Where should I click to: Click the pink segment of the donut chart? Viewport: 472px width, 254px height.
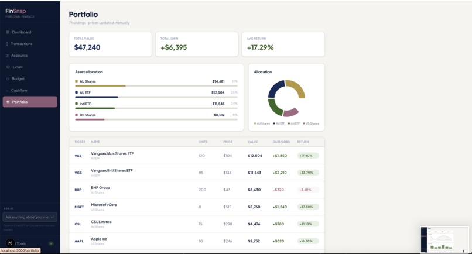coord(291,112)
